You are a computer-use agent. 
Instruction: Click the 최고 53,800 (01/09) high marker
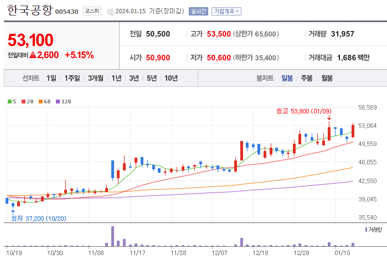pyautogui.click(x=303, y=111)
